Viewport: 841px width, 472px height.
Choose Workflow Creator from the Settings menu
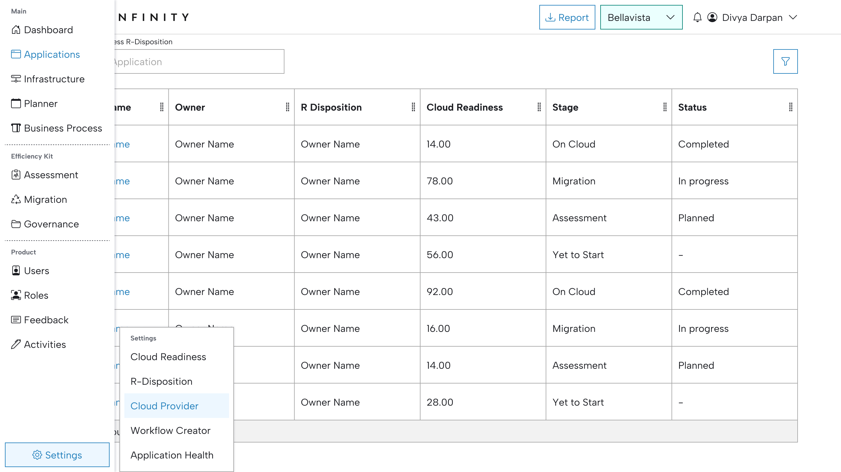click(x=171, y=430)
